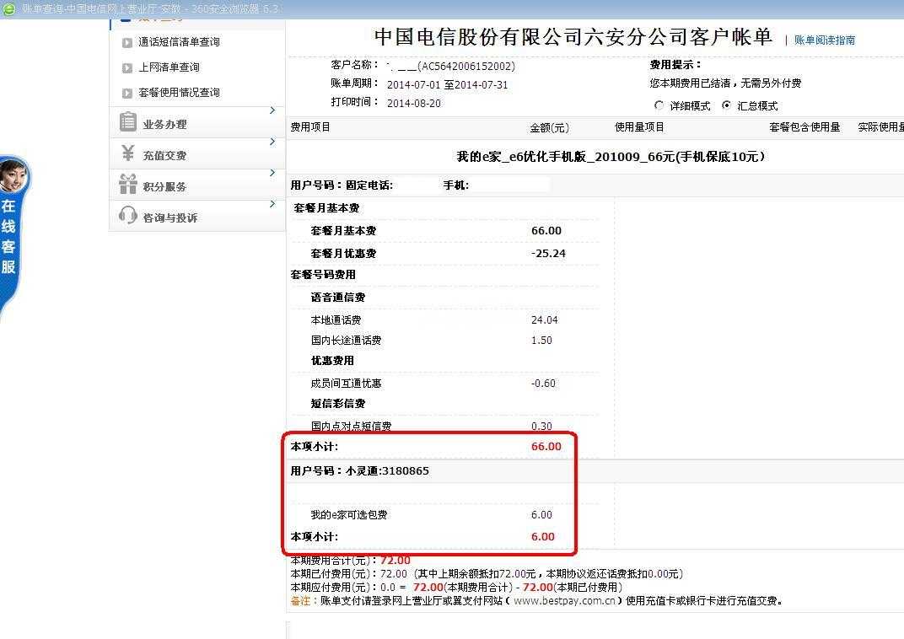This screenshot has width=904, height=639.
Task: Expand the 咨询与投诉 section chevron
Action: coord(272,204)
